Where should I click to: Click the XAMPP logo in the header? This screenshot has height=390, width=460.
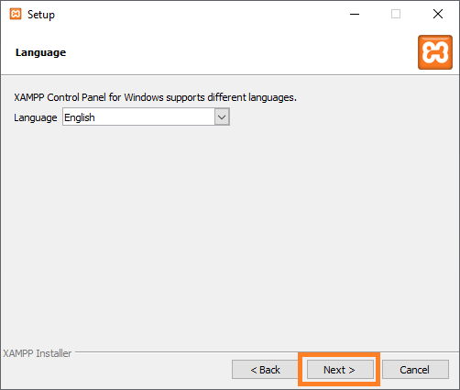(435, 52)
